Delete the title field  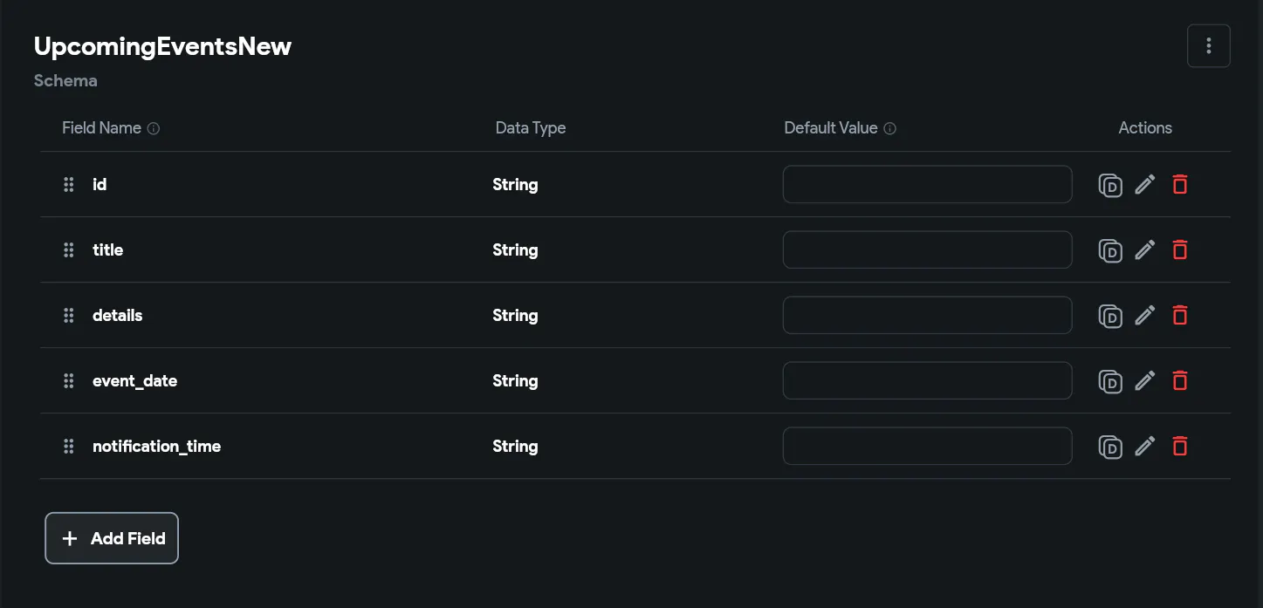1180,249
